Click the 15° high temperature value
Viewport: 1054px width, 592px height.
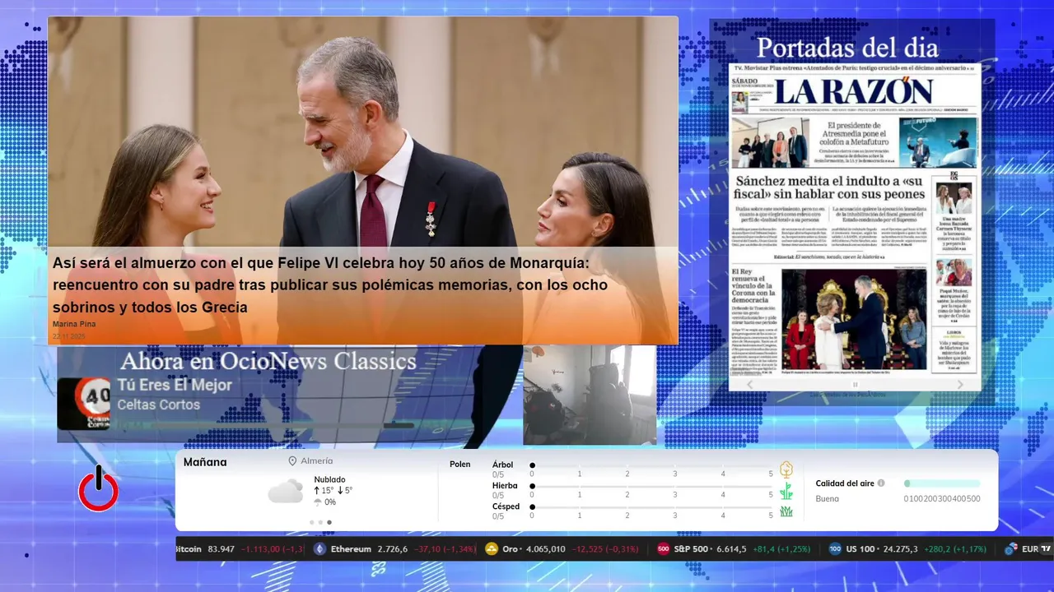(x=327, y=491)
